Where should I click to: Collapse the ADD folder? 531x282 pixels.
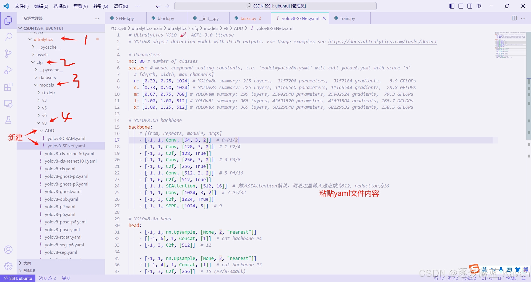click(41, 130)
